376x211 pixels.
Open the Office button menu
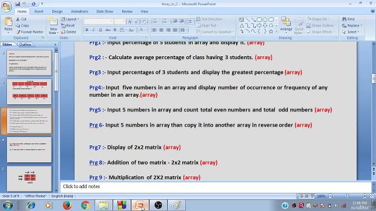(6, 6)
